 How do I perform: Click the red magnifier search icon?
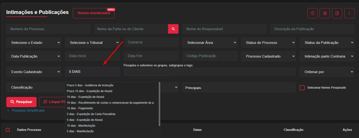coord(173,29)
